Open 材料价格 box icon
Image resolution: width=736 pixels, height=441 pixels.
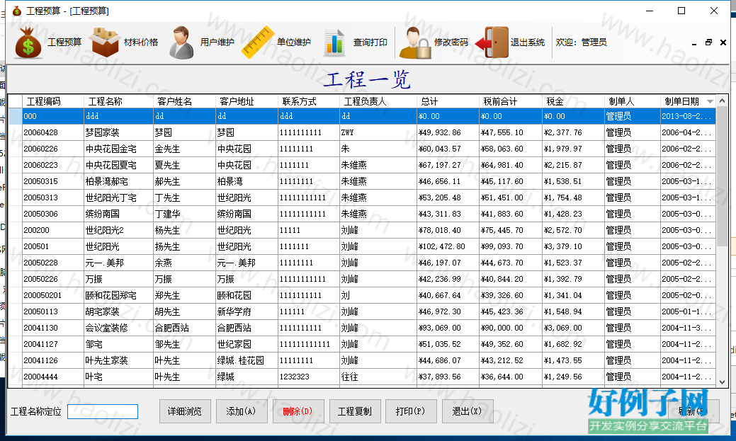[105, 42]
